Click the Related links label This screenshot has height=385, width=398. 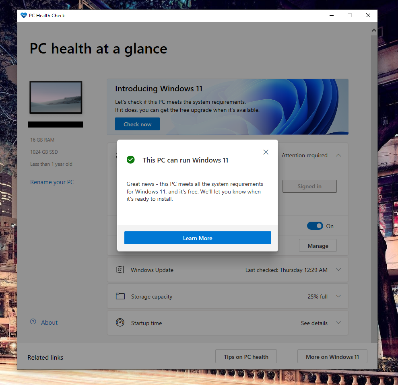pyautogui.click(x=45, y=357)
